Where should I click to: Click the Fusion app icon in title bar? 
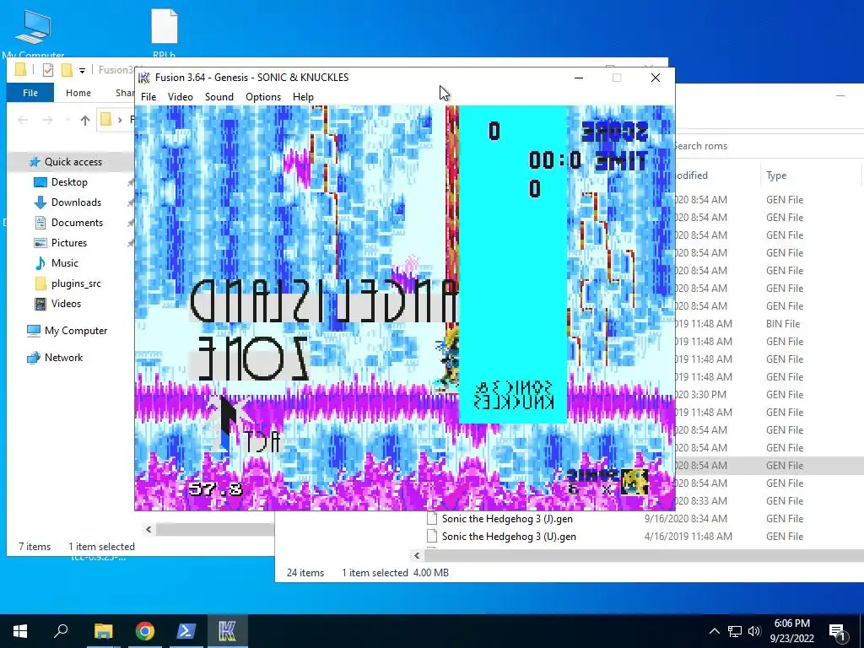(144, 77)
